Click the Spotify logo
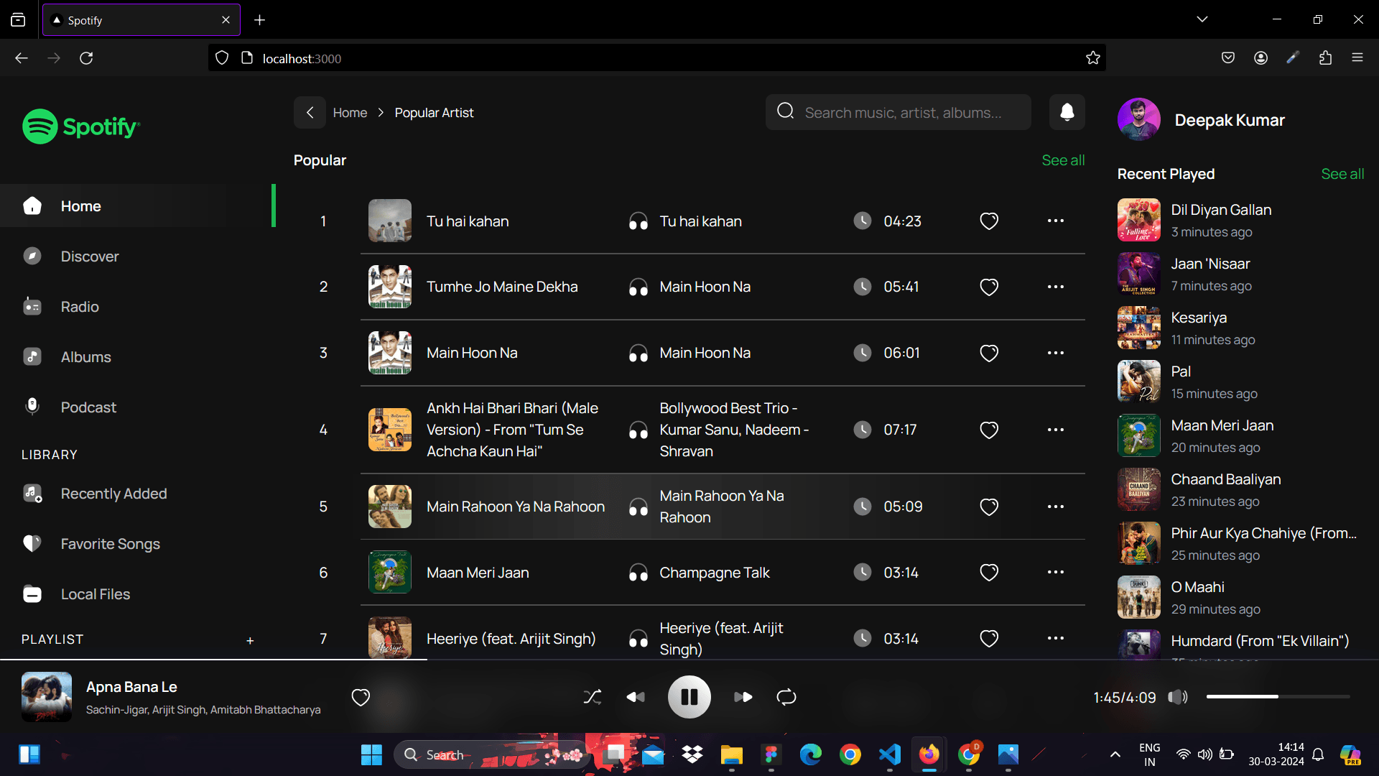The image size is (1379, 776). coord(81,126)
